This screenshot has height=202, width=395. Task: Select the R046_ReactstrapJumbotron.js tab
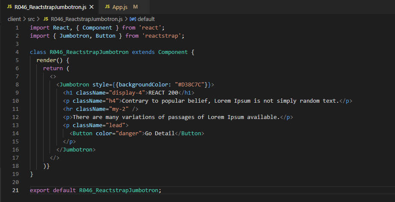click(50, 7)
